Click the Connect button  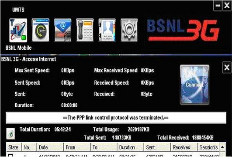[x=194, y=85]
